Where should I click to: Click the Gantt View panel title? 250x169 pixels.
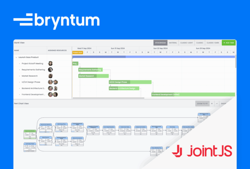(x=19, y=43)
